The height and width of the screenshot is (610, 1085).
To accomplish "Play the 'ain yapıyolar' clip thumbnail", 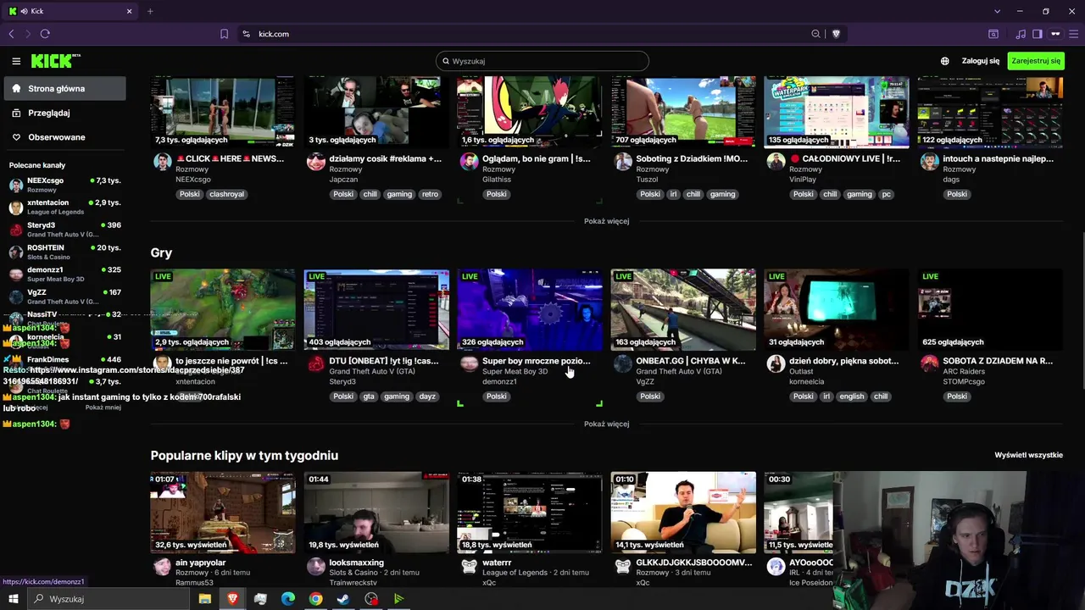I will (x=223, y=512).
